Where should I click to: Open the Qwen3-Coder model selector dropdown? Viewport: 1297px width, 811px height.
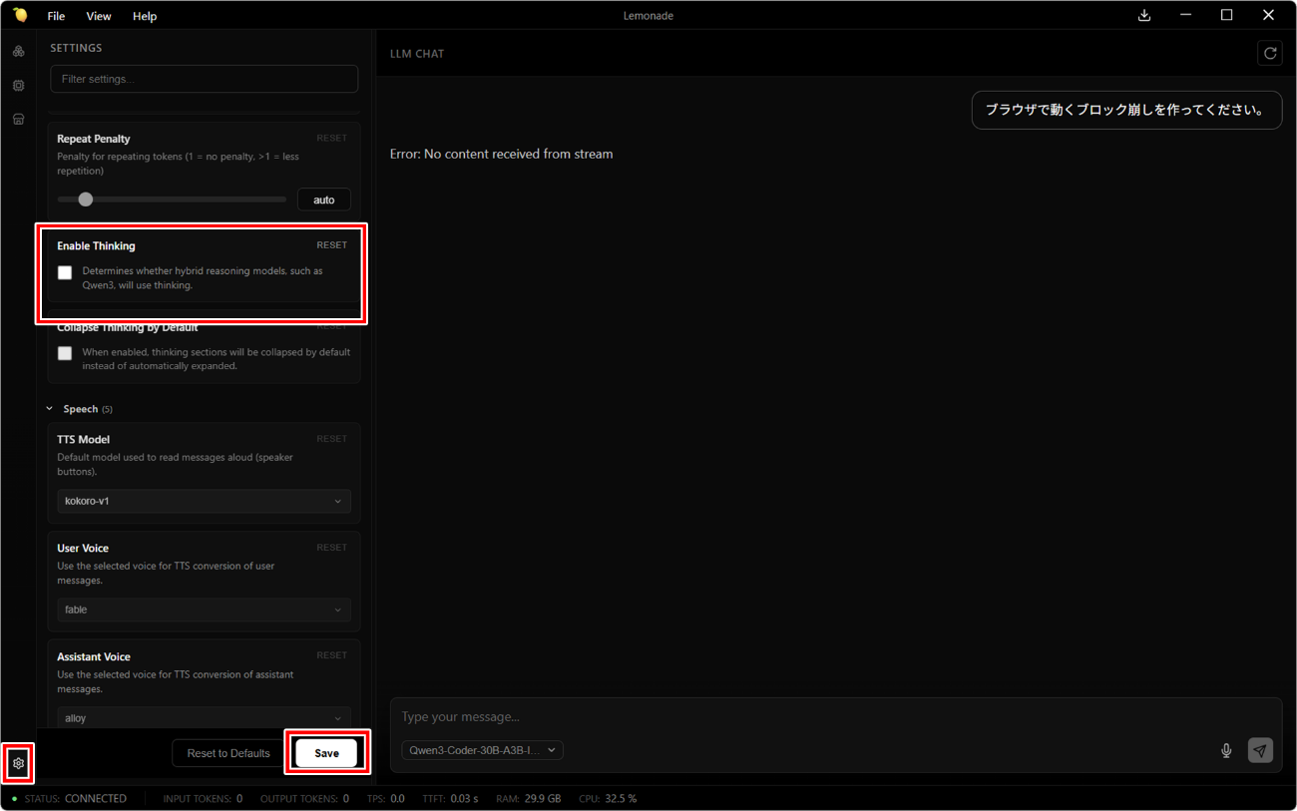482,750
